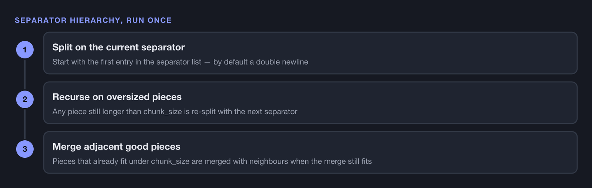The height and width of the screenshot is (188, 592).
Task: Select the 'Split on the current separator' heading
Action: [x=118, y=47]
